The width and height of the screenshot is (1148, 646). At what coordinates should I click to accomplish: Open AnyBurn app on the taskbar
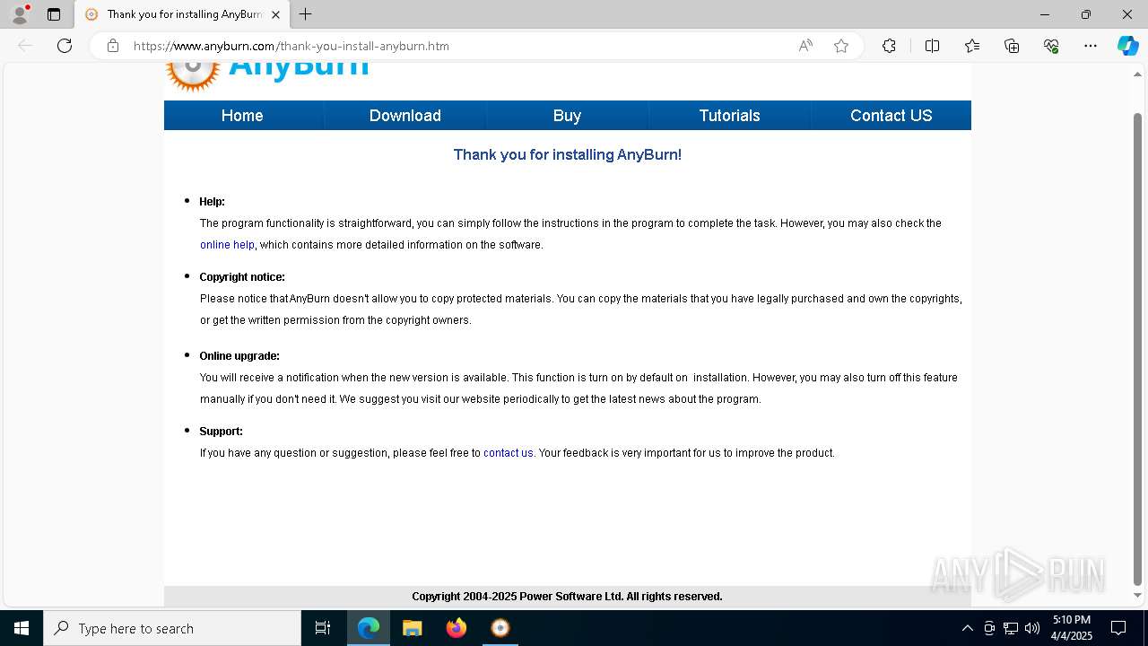coord(500,628)
